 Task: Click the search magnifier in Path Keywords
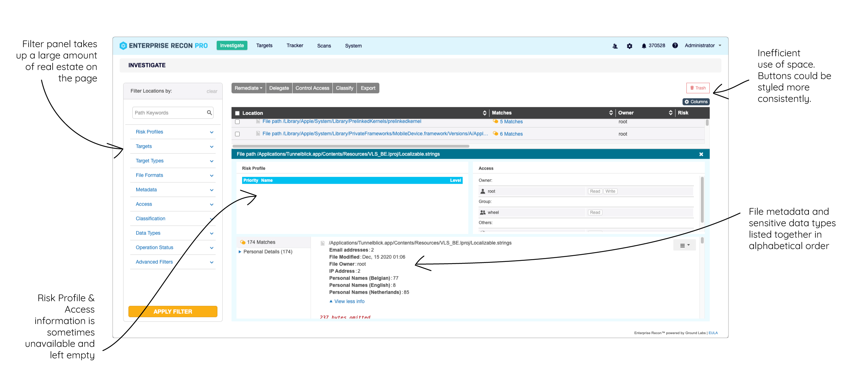(209, 113)
